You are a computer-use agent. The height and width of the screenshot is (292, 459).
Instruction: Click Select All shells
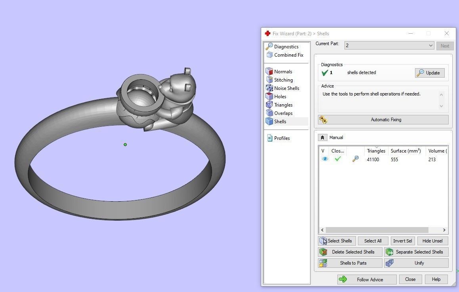[373, 241]
